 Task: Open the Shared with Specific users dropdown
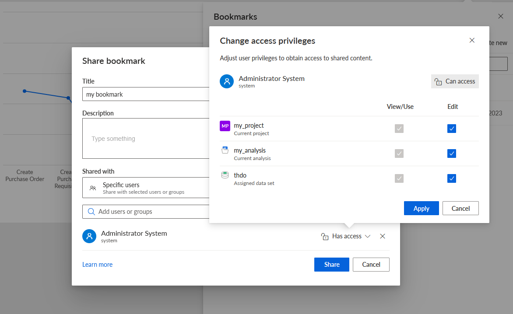[x=146, y=188]
